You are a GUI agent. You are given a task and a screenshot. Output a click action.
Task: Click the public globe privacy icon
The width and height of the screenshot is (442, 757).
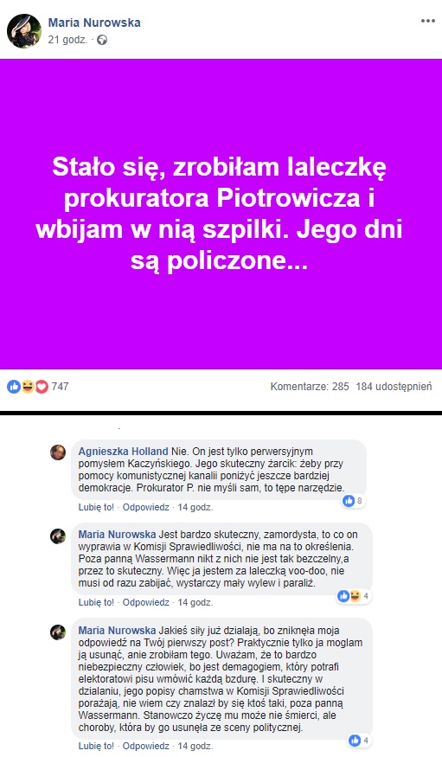pos(102,40)
